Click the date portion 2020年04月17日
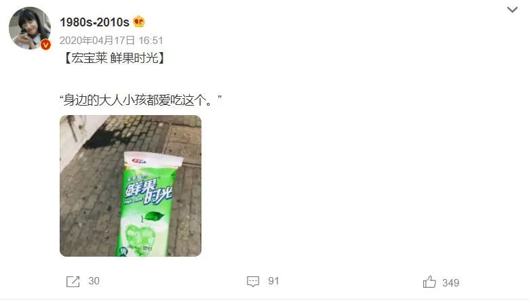The width and height of the screenshot is (529, 300). 97,41
